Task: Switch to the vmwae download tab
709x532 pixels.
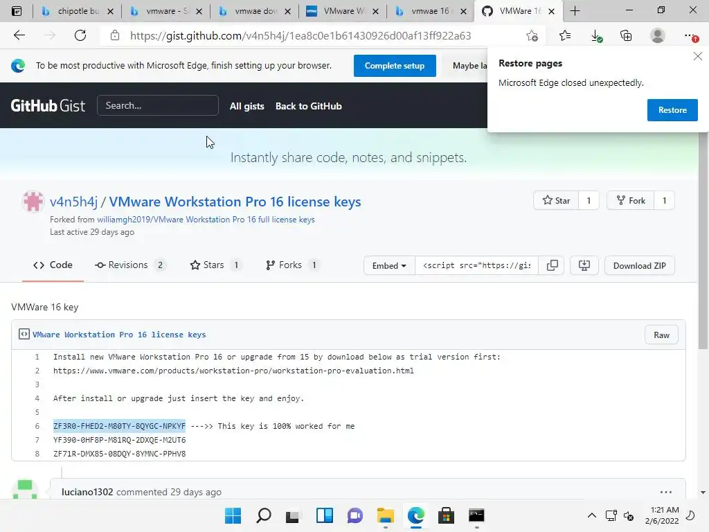Action: point(255,11)
